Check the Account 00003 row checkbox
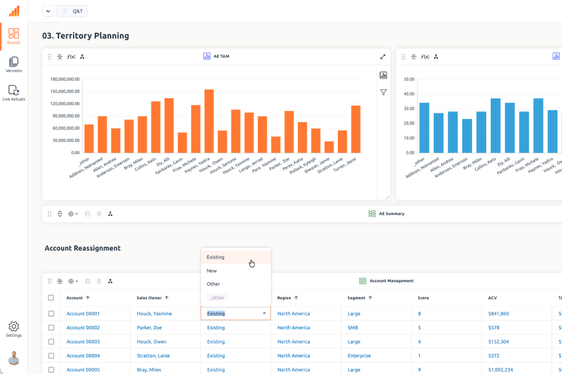 pos(51,342)
